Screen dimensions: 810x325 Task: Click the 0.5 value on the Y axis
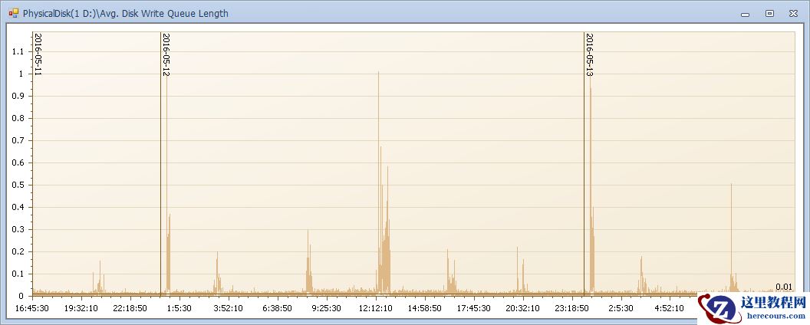[18, 185]
